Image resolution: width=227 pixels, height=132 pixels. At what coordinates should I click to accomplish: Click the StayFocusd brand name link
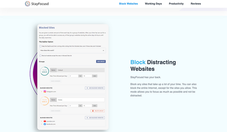[40, 4]
